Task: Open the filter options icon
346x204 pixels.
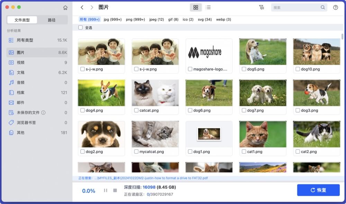Action: 262,7
